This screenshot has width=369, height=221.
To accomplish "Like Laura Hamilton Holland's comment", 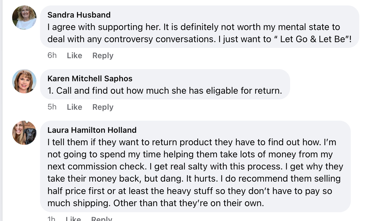I will [73, 219].
